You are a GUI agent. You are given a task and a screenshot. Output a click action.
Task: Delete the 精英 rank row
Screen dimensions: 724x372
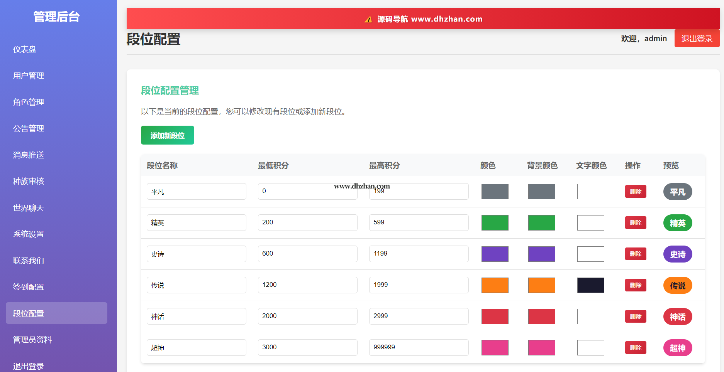pyautogui.click(x=635, y=223)
